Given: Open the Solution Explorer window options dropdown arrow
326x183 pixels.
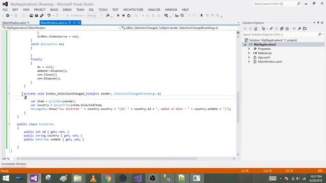Looking at the screenshot, I should coord(314,22).
